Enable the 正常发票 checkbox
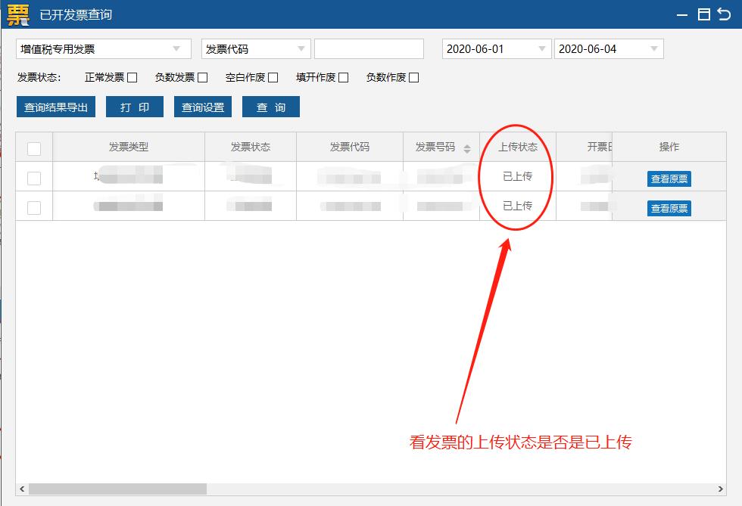 click(131, 77)
